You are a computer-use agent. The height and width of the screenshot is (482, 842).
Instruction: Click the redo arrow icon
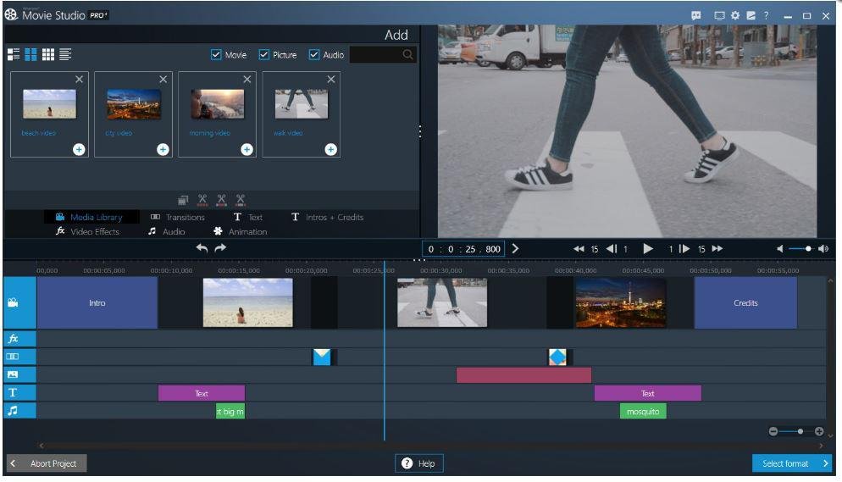coord(220,248)
